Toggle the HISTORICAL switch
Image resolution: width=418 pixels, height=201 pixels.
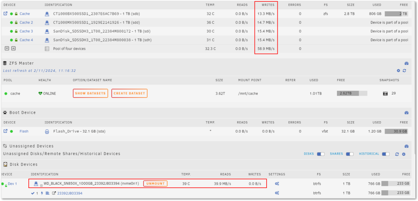coord(386,154)
